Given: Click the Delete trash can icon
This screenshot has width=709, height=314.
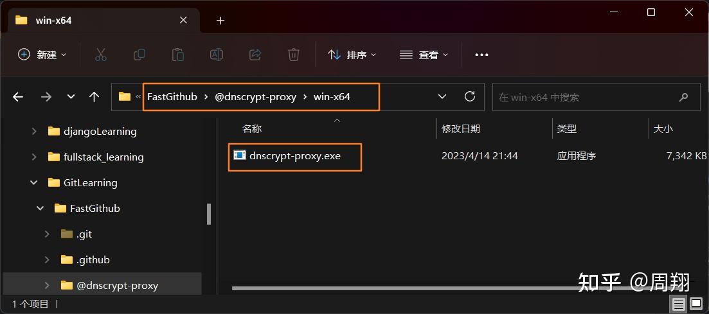Looking at the screenshot, I should click(x=294, y=55).
